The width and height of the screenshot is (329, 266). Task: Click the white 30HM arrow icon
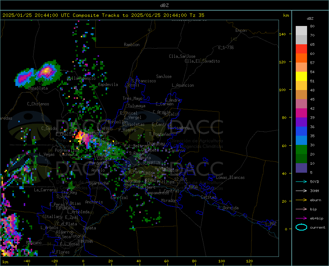(x=301, y=191)
